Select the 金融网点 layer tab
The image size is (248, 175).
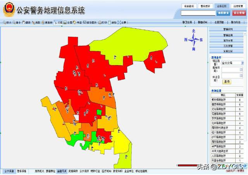pyautogui.click(x=62, y=170)
